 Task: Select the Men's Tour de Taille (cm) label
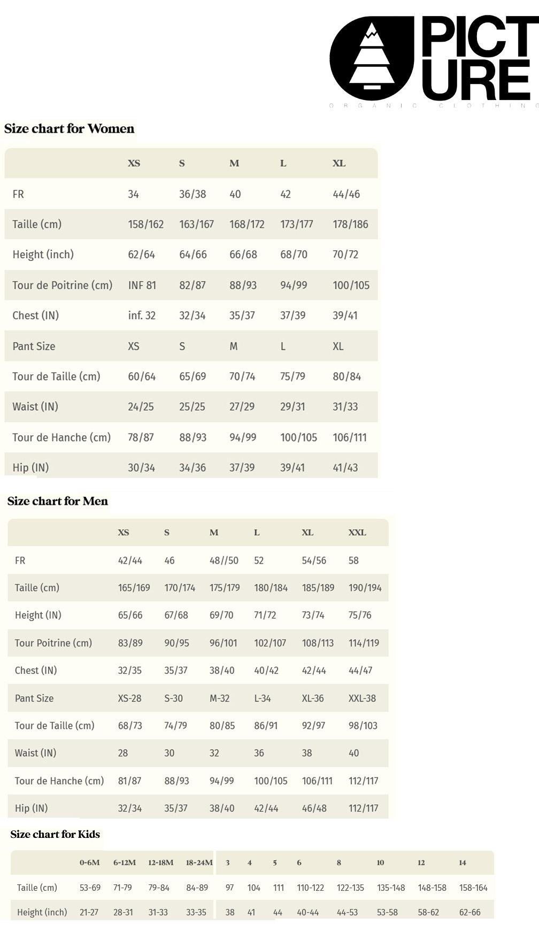55,726
